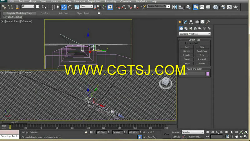The width and height of the screenshot is (250, 141).
Task: Click the Align tool icon
Action: click(181, 7)
